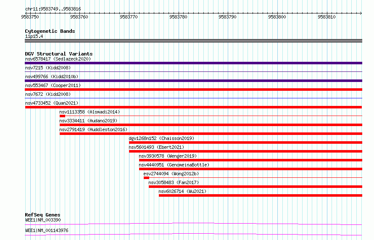The width and height of the screenshot is (374, 240).
Task: Click dgv1268n152 (Chaisson2019) label
Action: 161,138
